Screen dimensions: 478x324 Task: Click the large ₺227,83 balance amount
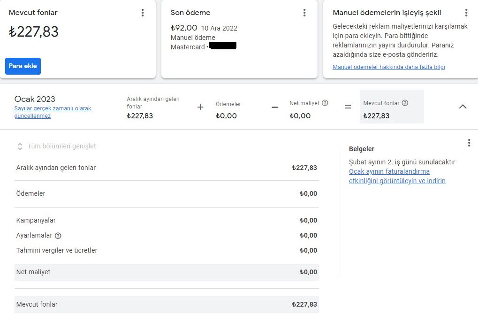coord(33,32)
